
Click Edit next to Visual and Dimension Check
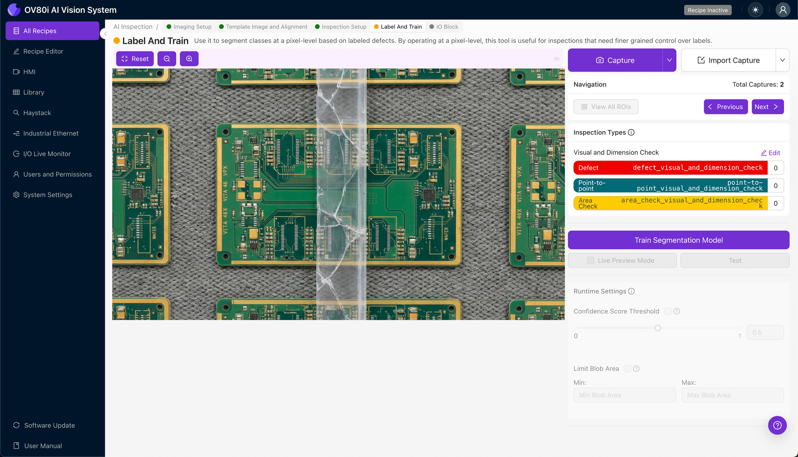770,152
